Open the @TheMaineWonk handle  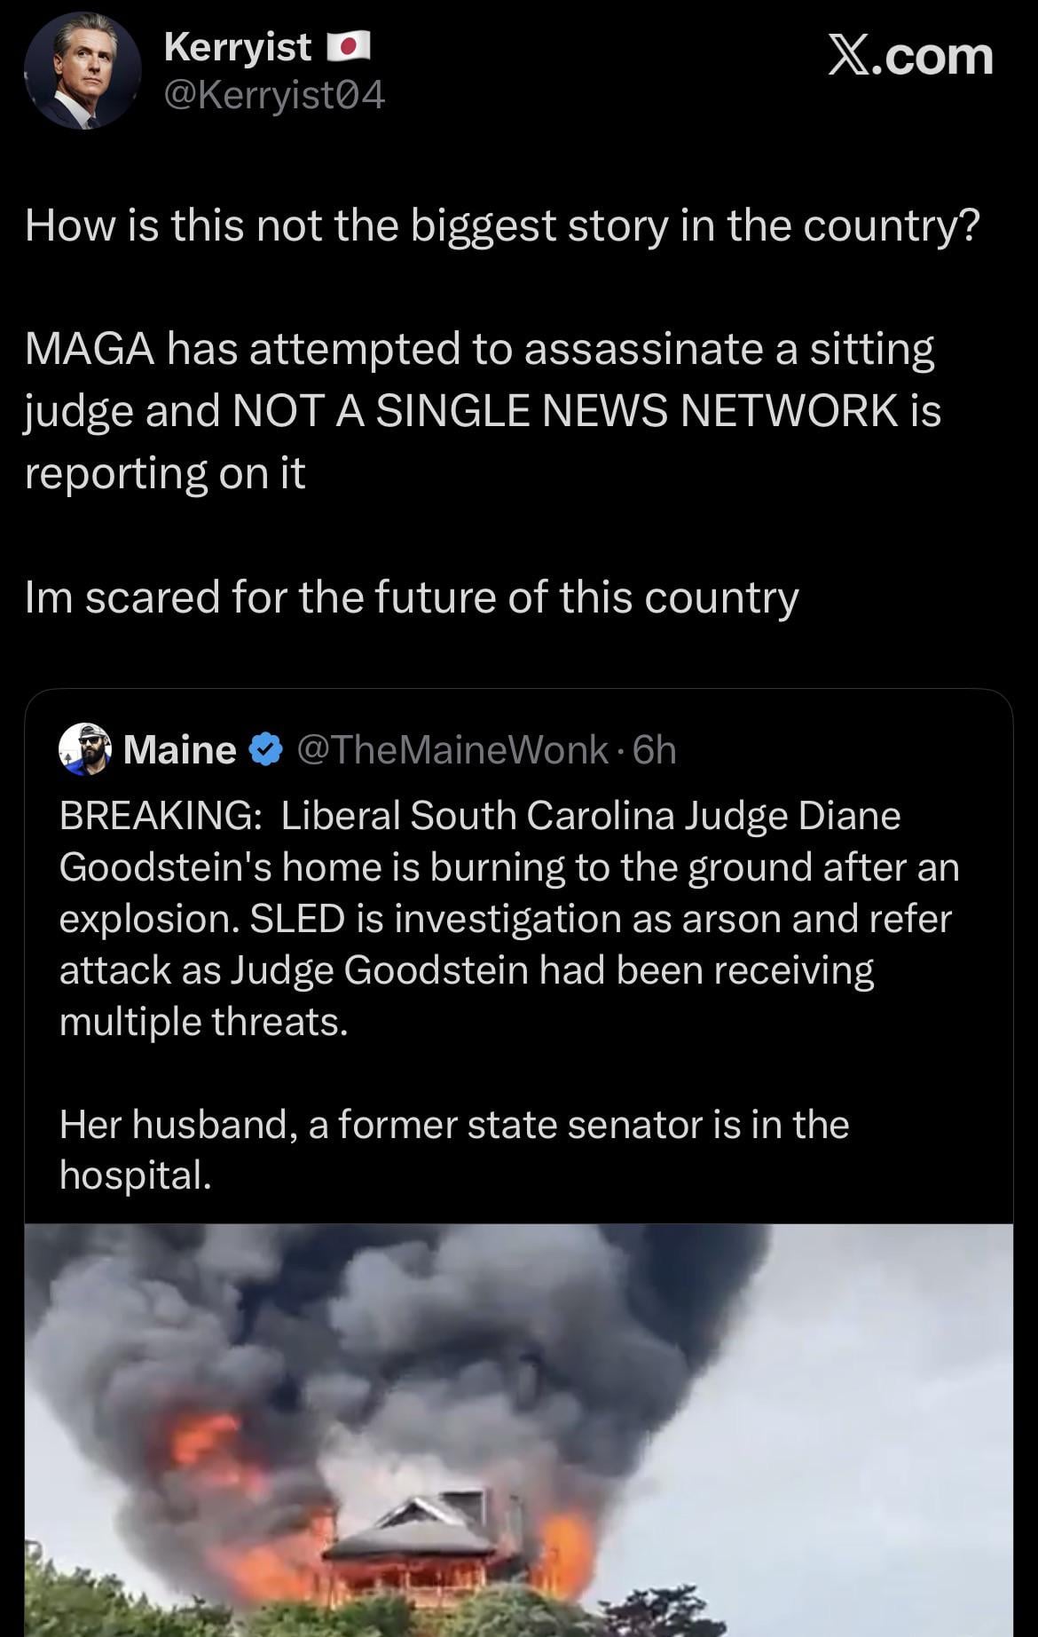[452, 750]
